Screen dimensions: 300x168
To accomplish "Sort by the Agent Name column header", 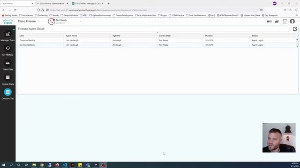I will (71, 35).
